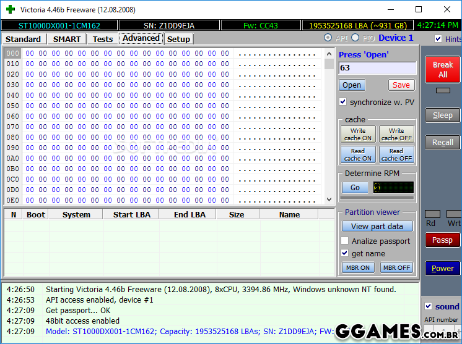Toggle the synchronize w. PV checkbox

click(x=343, y=102)
